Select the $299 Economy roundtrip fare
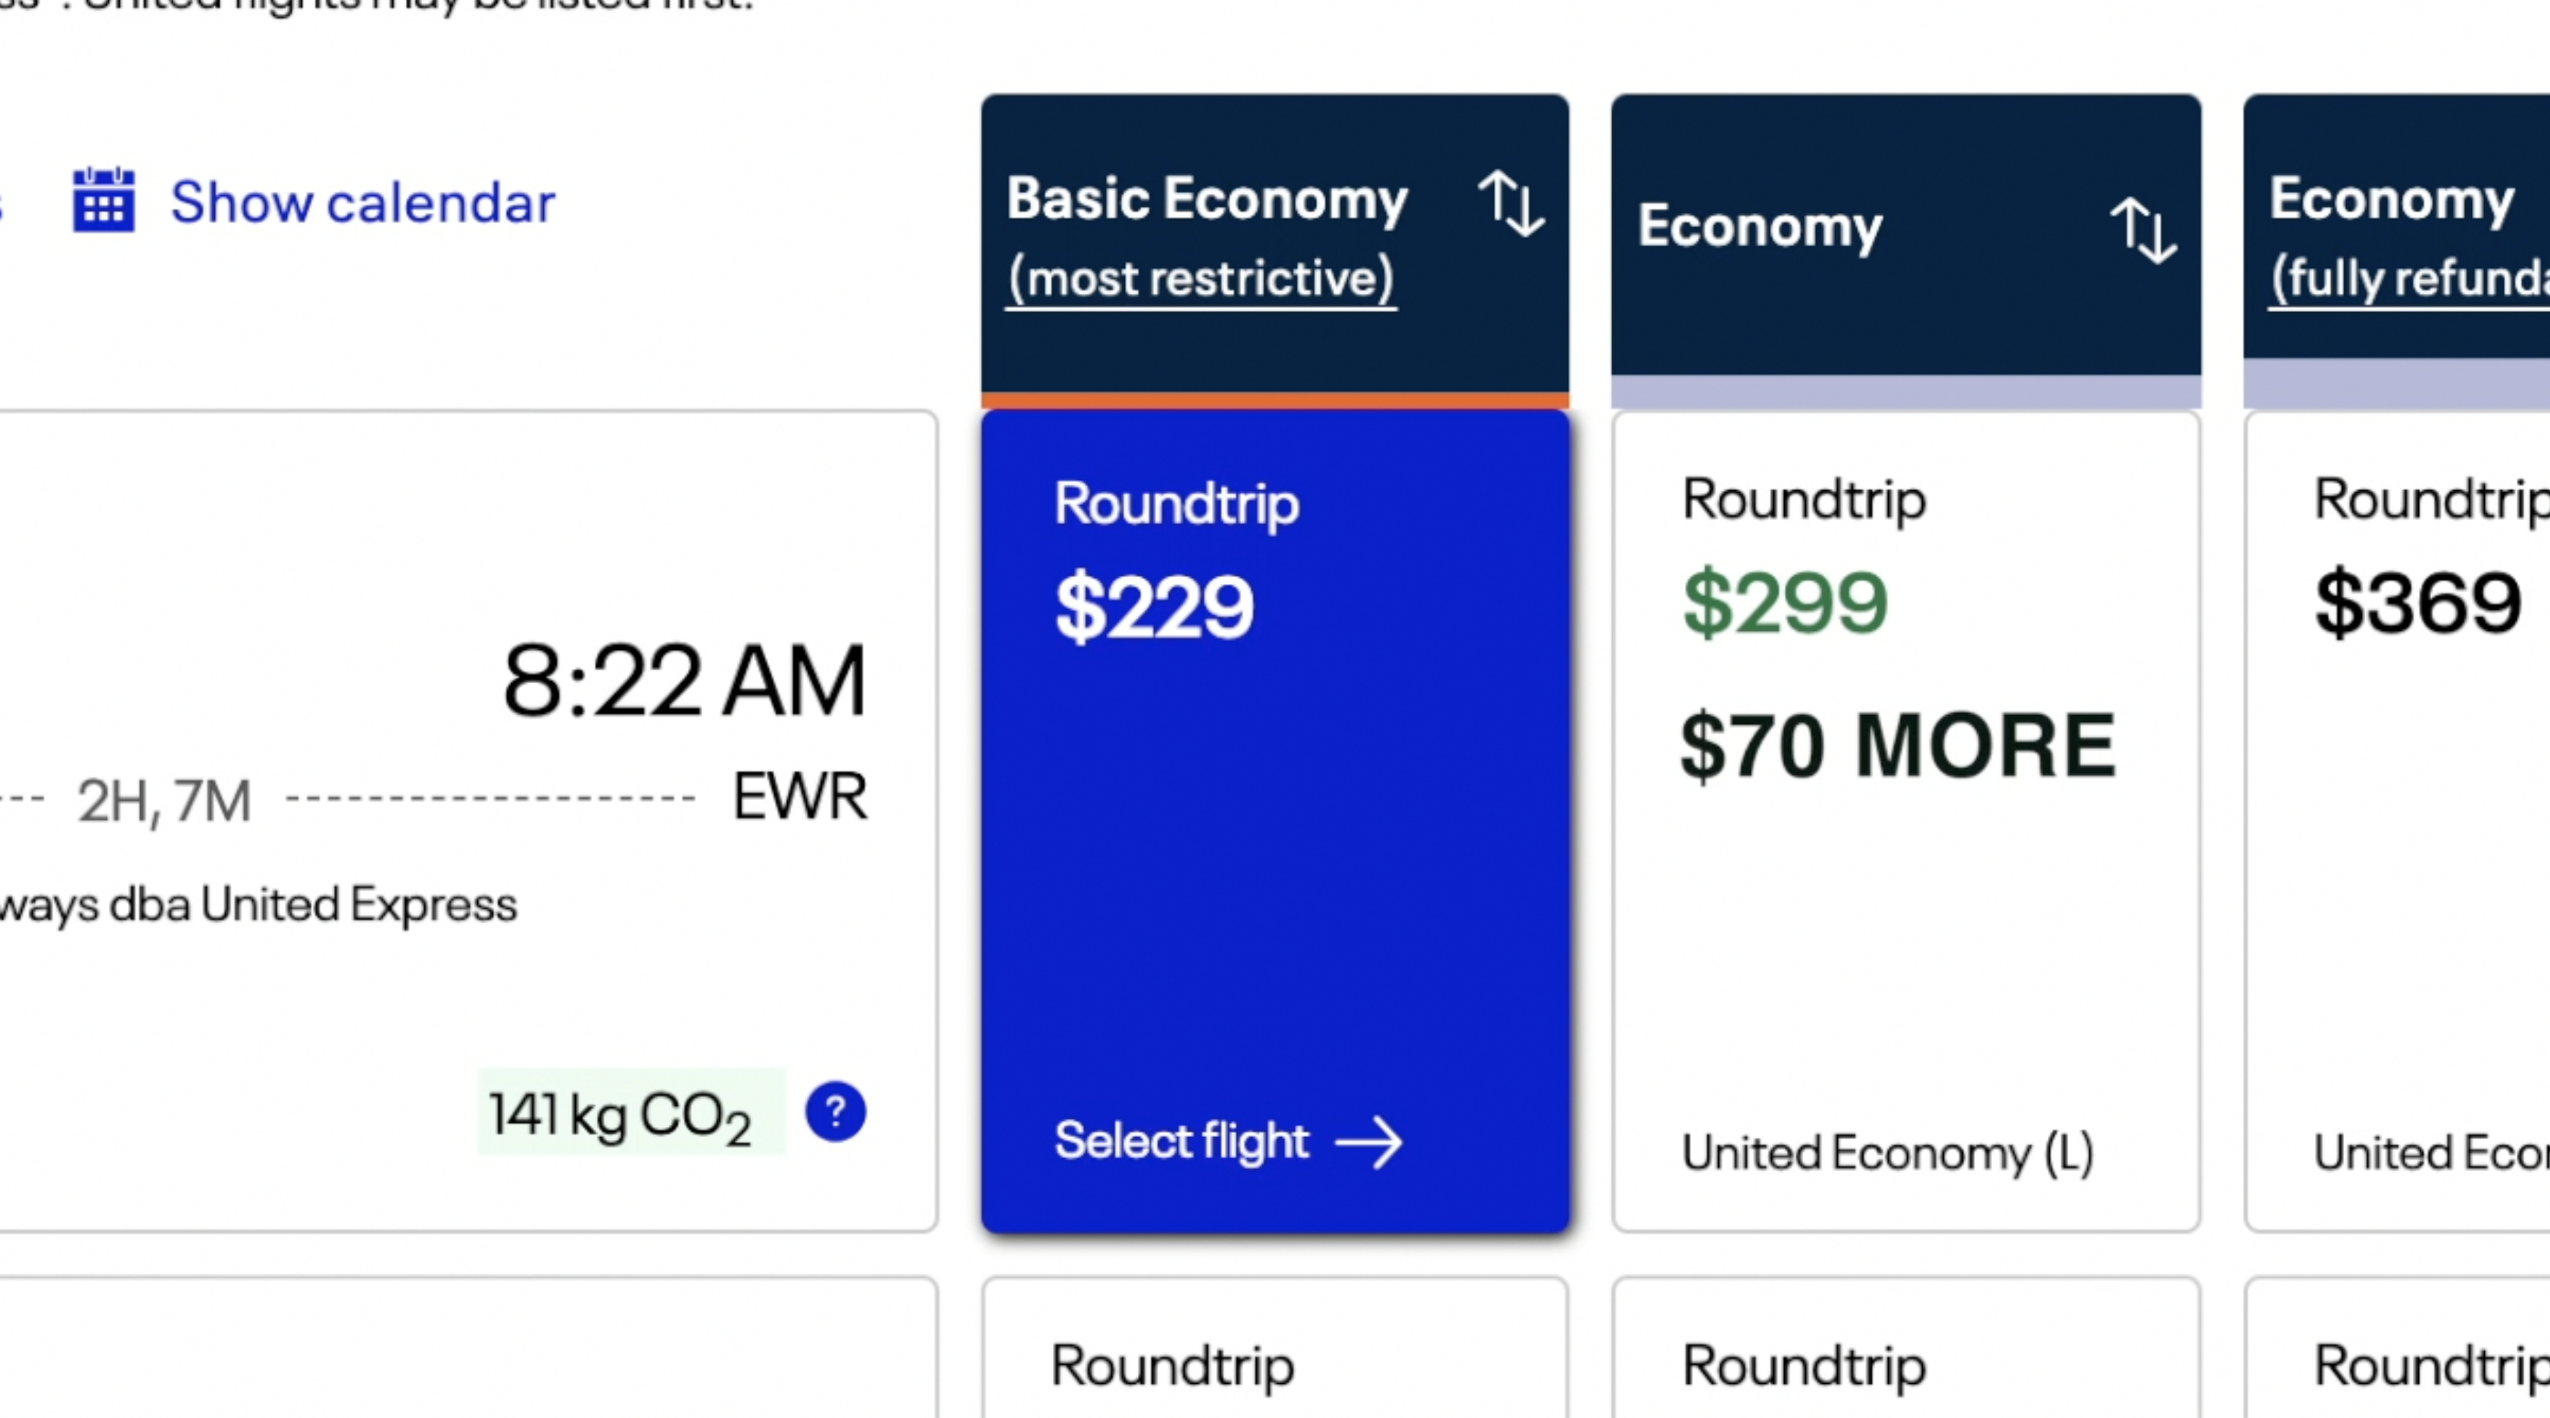Viewport: 2550px width, 1418px height. [1785, 601]
